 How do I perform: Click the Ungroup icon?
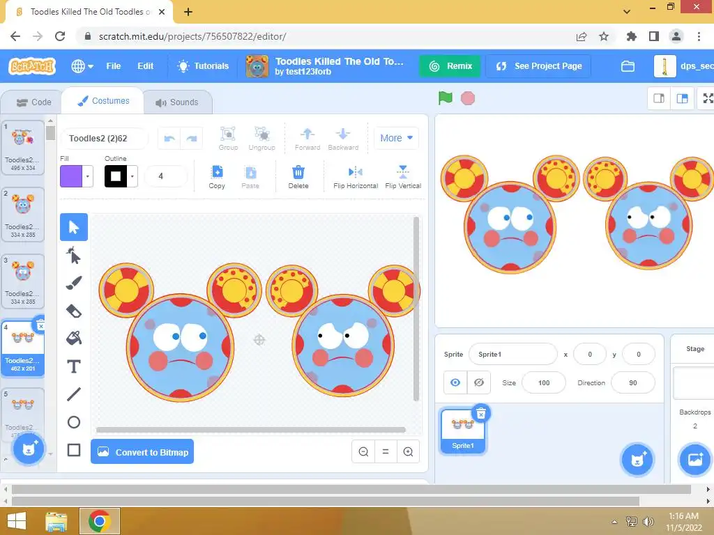(262, 139)
